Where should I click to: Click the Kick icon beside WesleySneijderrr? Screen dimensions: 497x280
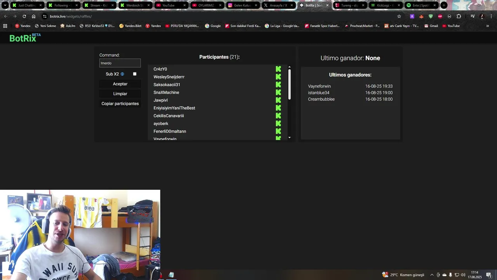[x=278, y=77]
